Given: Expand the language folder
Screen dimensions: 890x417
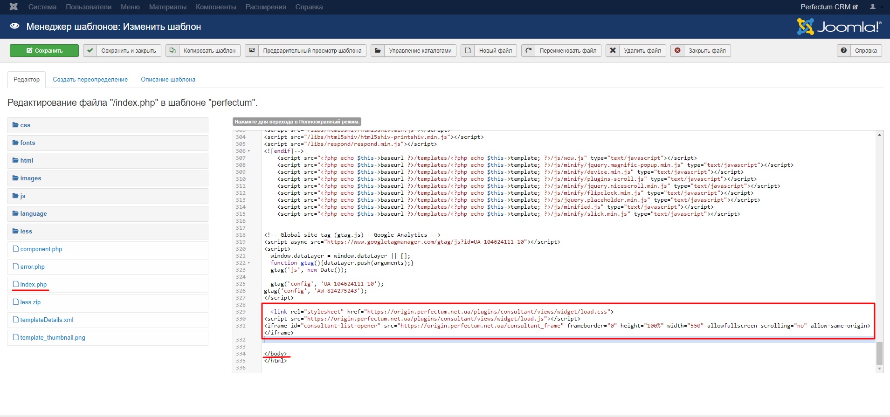Looking at the screenshot, I should coord(108,214).
